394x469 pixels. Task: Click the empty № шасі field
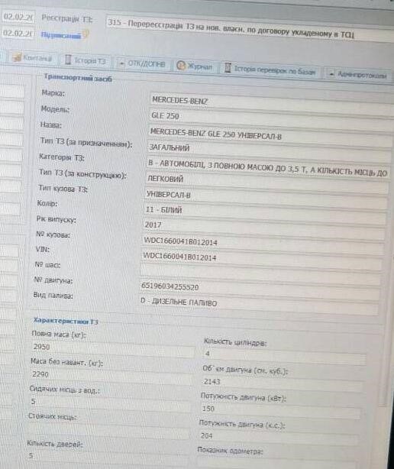coord(261,272)
